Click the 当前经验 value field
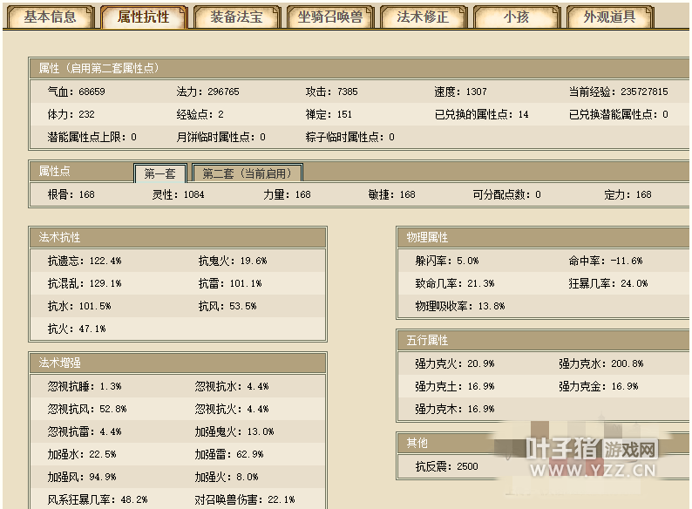Viewport: 692px width, 509px height. (645, 92)
